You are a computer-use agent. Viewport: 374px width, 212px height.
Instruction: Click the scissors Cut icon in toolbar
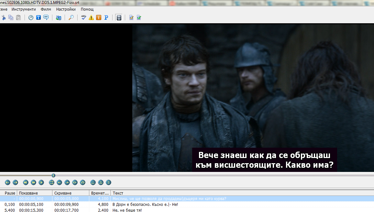4,17
